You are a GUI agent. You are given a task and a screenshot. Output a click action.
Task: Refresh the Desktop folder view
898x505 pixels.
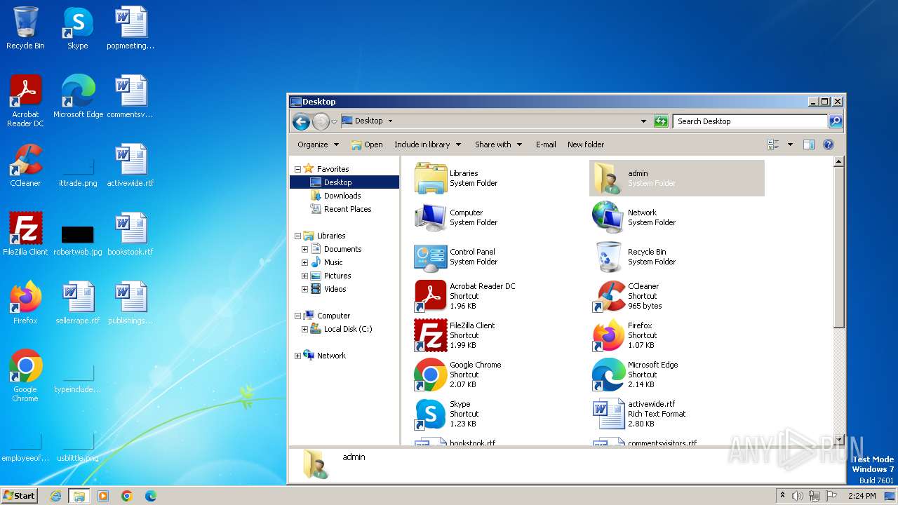661,121
